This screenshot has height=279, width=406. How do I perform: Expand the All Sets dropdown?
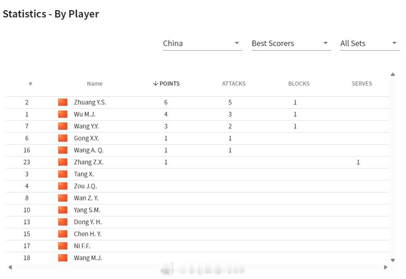[x=370, y=43]
